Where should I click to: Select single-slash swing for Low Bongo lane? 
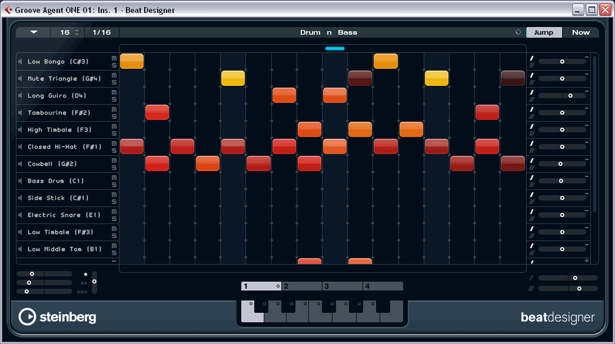pos(532,58)
